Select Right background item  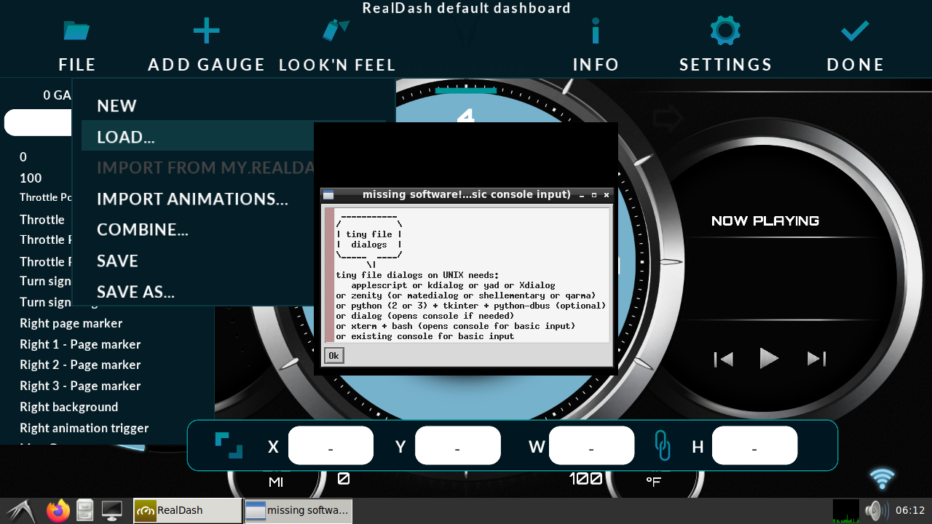point(68,407)
